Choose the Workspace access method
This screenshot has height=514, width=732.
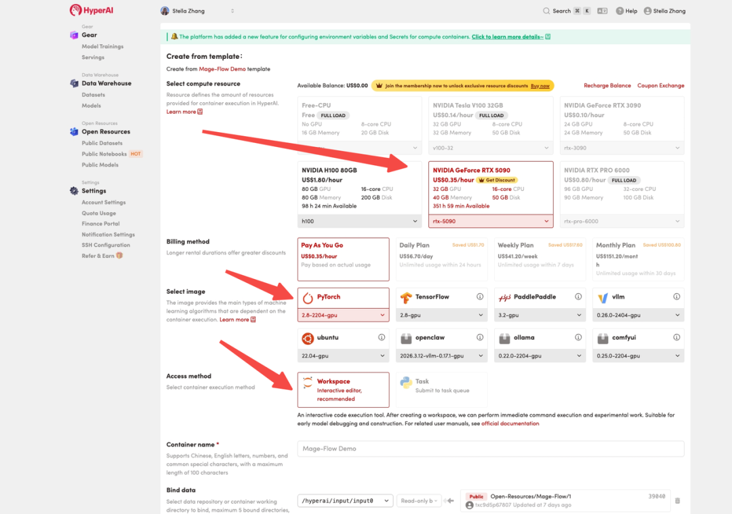pos(343,389)
